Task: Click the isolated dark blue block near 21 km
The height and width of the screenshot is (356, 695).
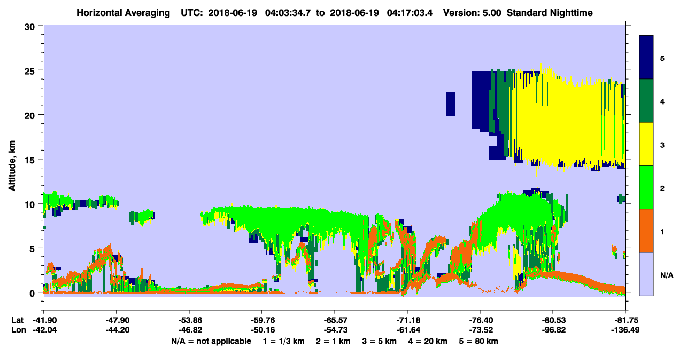Action: coord(450,104)
